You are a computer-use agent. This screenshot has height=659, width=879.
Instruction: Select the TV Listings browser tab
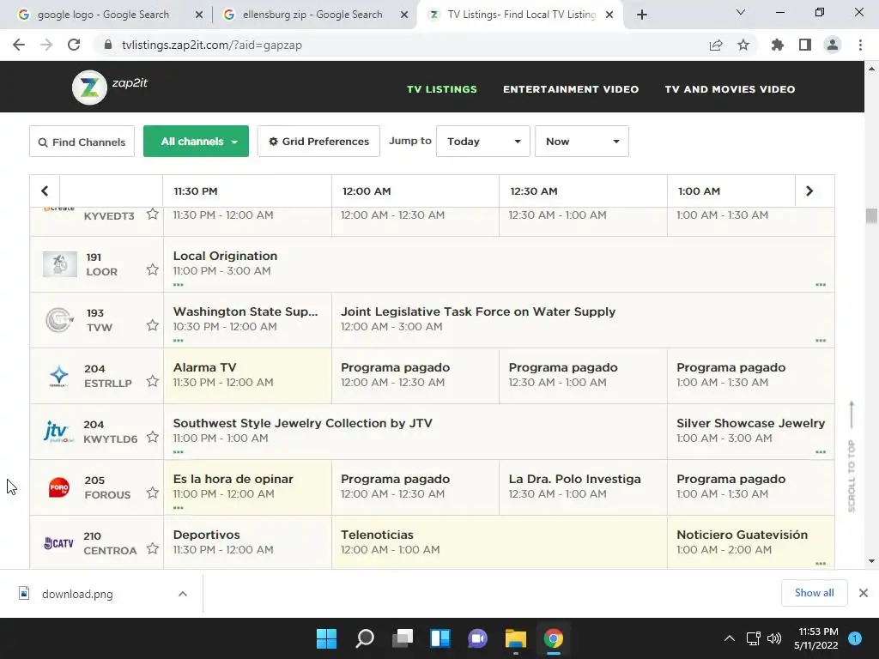click(520, 15)
